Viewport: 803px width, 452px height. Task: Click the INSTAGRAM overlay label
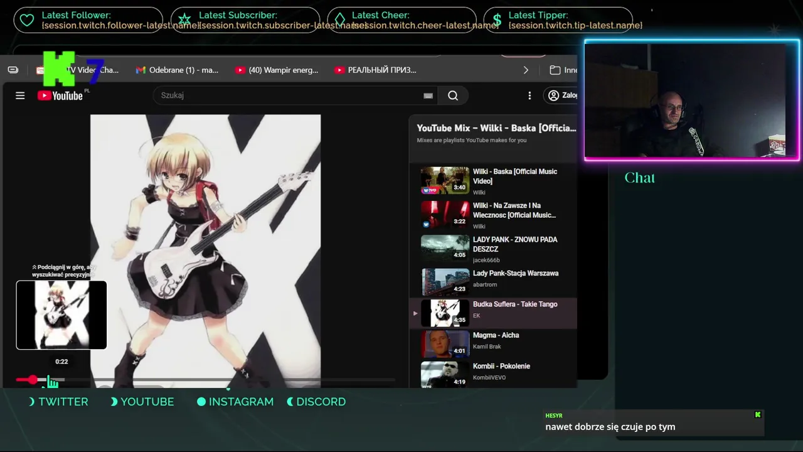(241, 402)
